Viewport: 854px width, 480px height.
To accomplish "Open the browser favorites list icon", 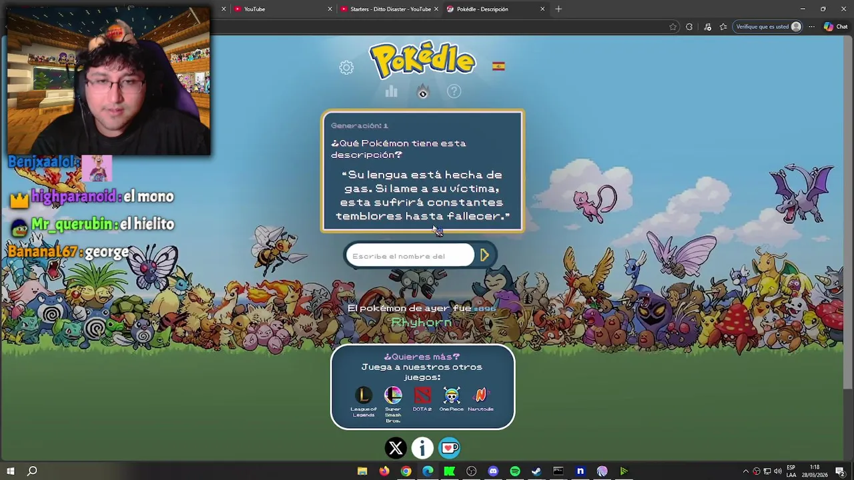I will pos(723,27).
